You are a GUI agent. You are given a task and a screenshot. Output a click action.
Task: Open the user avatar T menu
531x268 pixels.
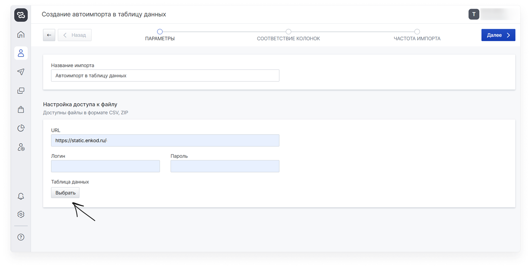point(474,14)
